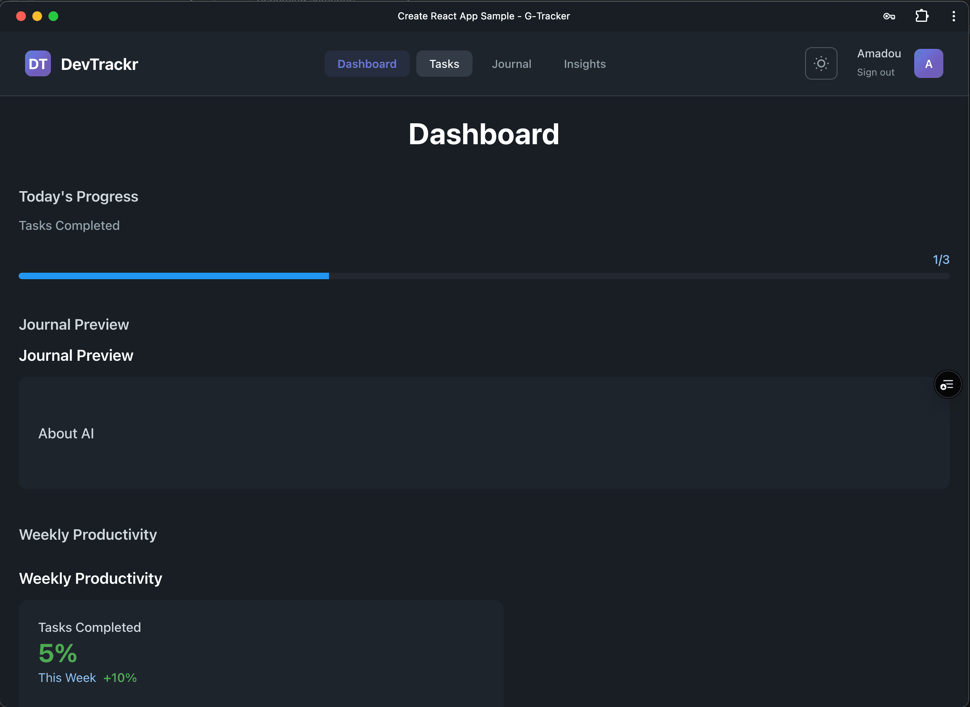Expand the Journal Preview card
The height and width of the screenshot is (707, 970).
click(x=76, y=355)
